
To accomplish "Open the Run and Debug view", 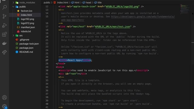I will point(5,25).
